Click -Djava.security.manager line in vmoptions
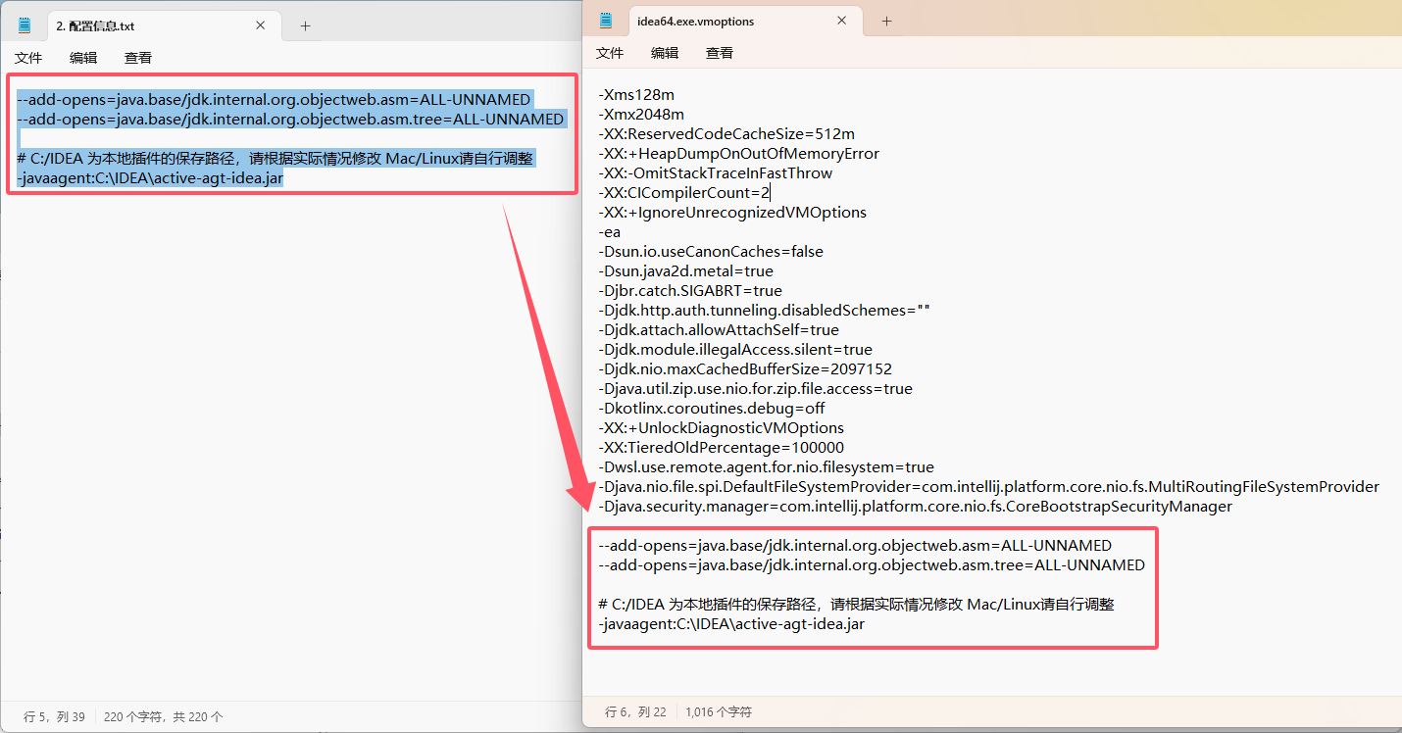 (915, 507)
